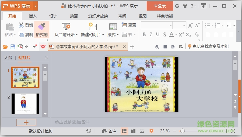Open the 特色功能 ribbon tab
Screen dimensions: 242x137
165,16
